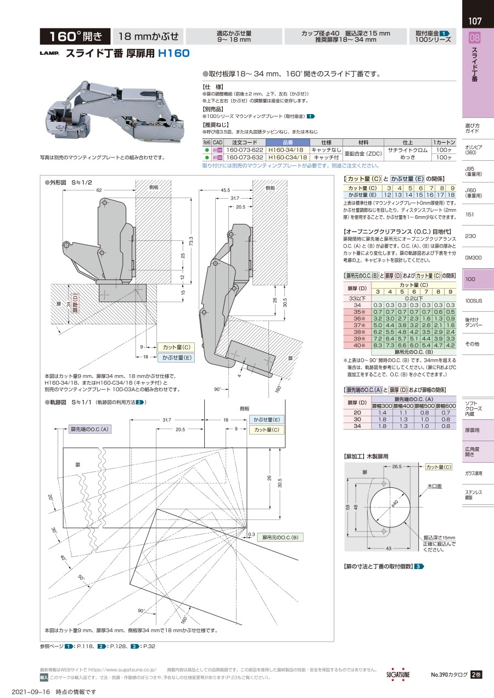Image resolution: width=494 pixels, height=698 pixels.
Task: Click reference marker 1 beside 取付座金 in header
Action: pyautogui.click(x=445, y=33)
